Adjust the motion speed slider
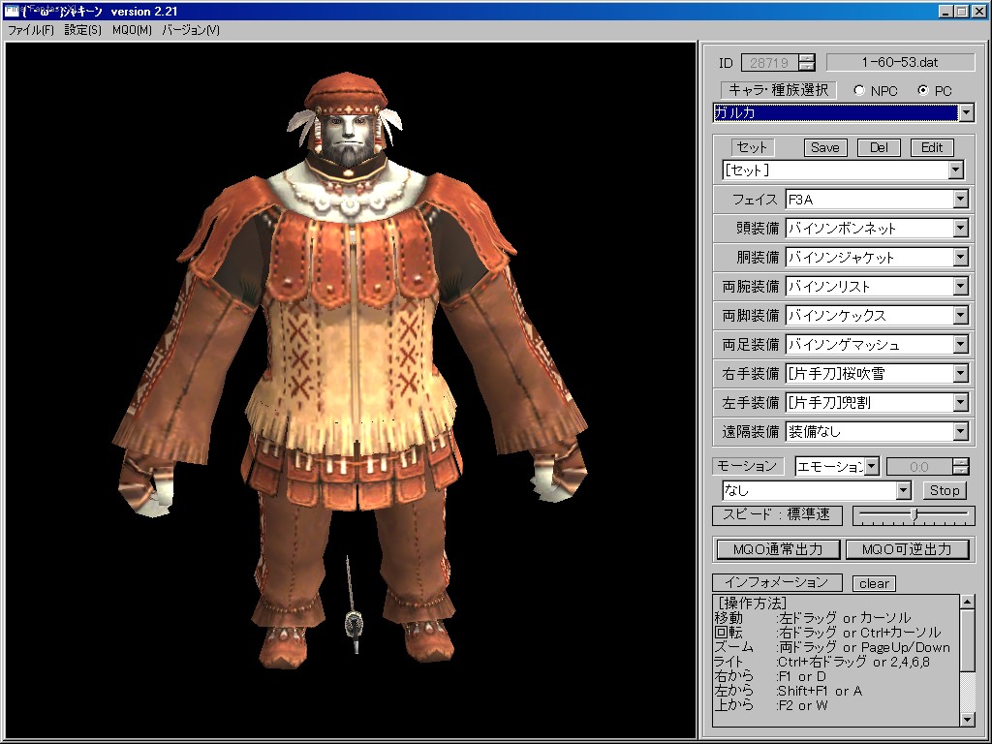 914,515
